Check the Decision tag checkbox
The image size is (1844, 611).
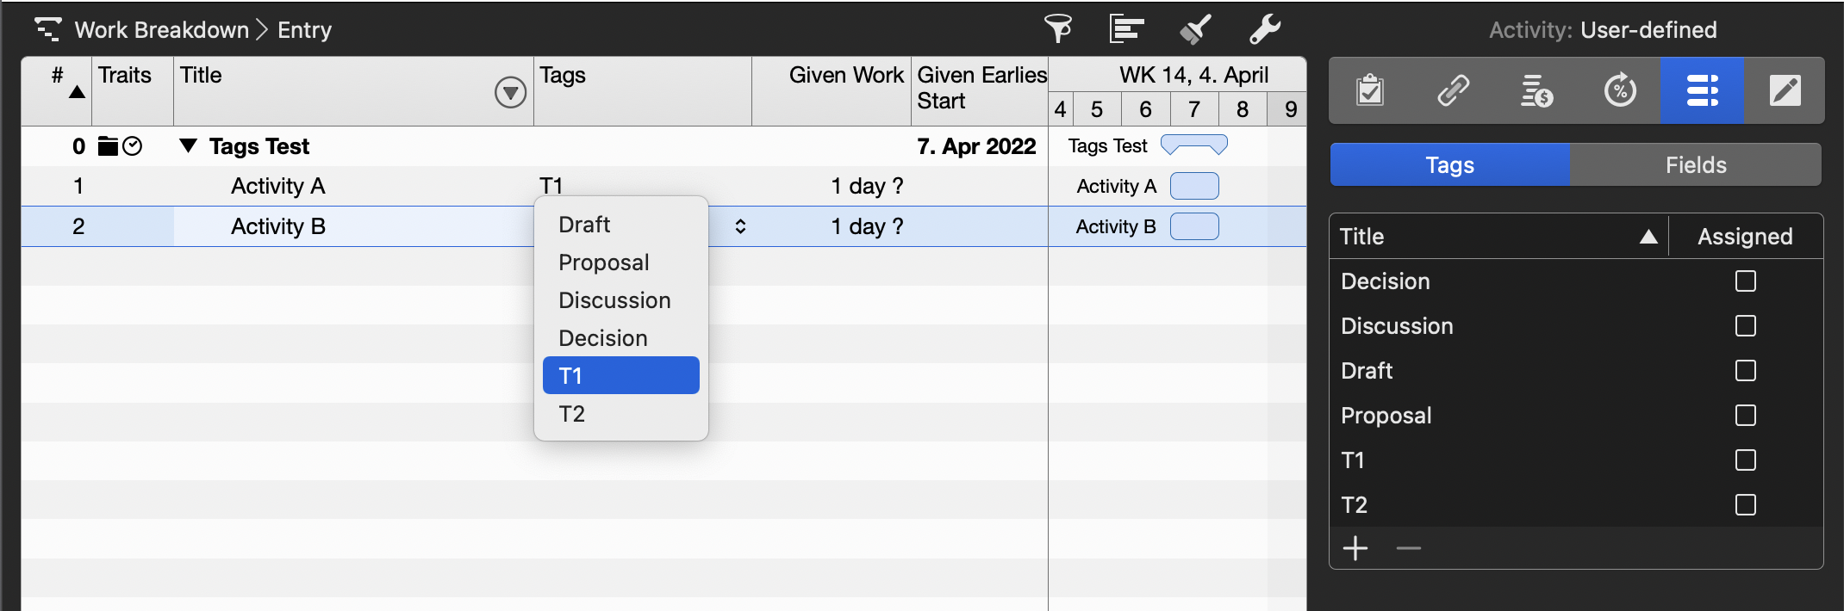coord(1745,281)
